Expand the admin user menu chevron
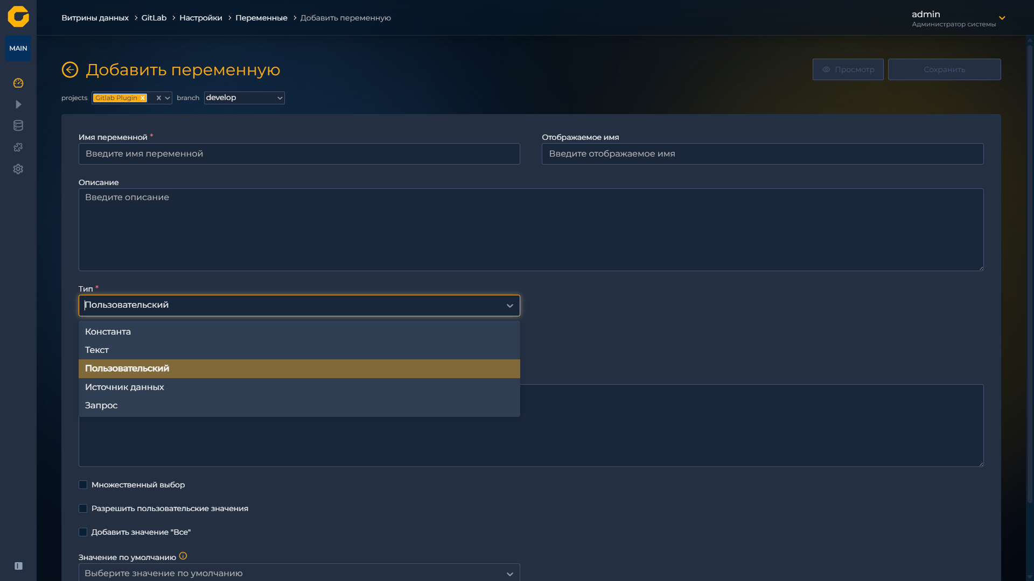 (x=1002, y=18)
